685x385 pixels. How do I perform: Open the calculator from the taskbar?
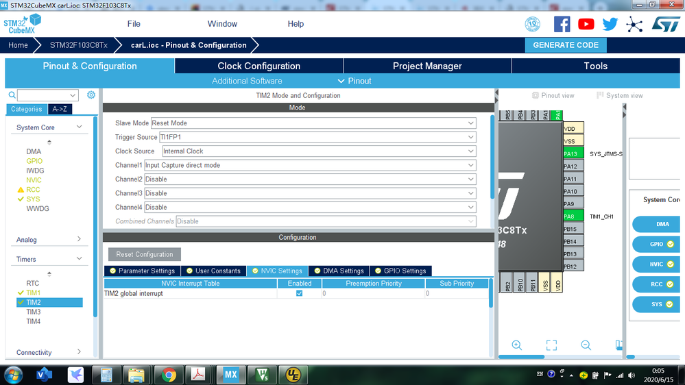tap(106, 375)
